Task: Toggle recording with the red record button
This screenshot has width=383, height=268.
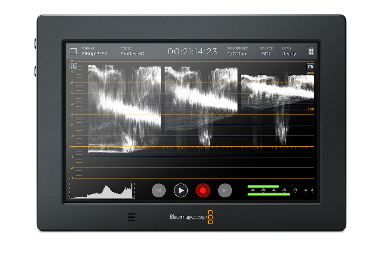Action: (203, 190)
